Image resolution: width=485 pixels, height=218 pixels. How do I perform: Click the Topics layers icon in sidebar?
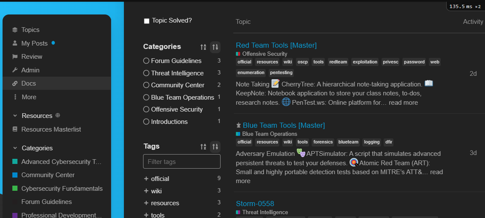point(15,30)
